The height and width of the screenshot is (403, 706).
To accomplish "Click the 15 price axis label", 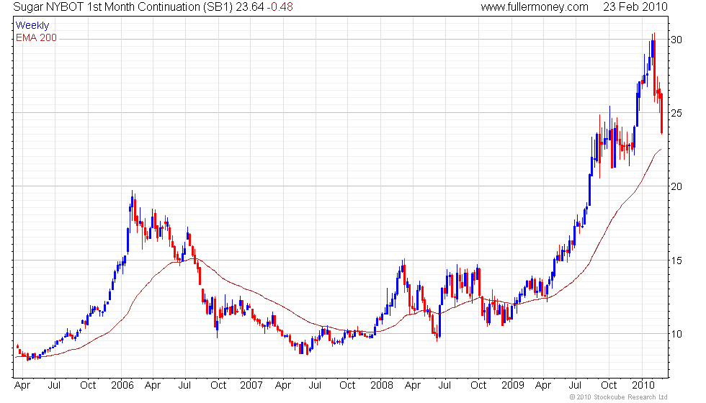I will click(x=676, y=261).
